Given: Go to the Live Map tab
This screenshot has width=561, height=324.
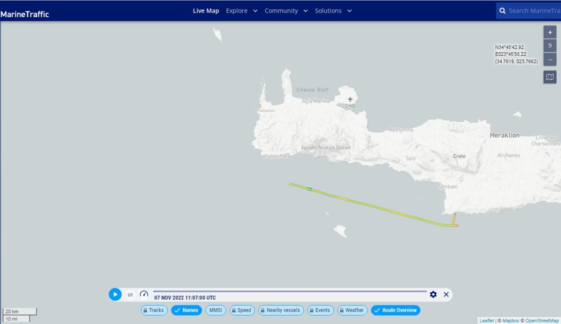Looking at the screenshot, I should point(206,11).
